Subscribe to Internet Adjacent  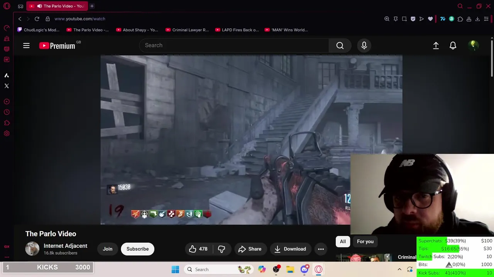pyautogui.click(x=137, y=249)
